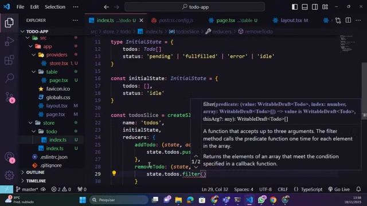The image size is (367, 206).
Task: Synchronize changes from the status bar
Action: tap(44, 189)
